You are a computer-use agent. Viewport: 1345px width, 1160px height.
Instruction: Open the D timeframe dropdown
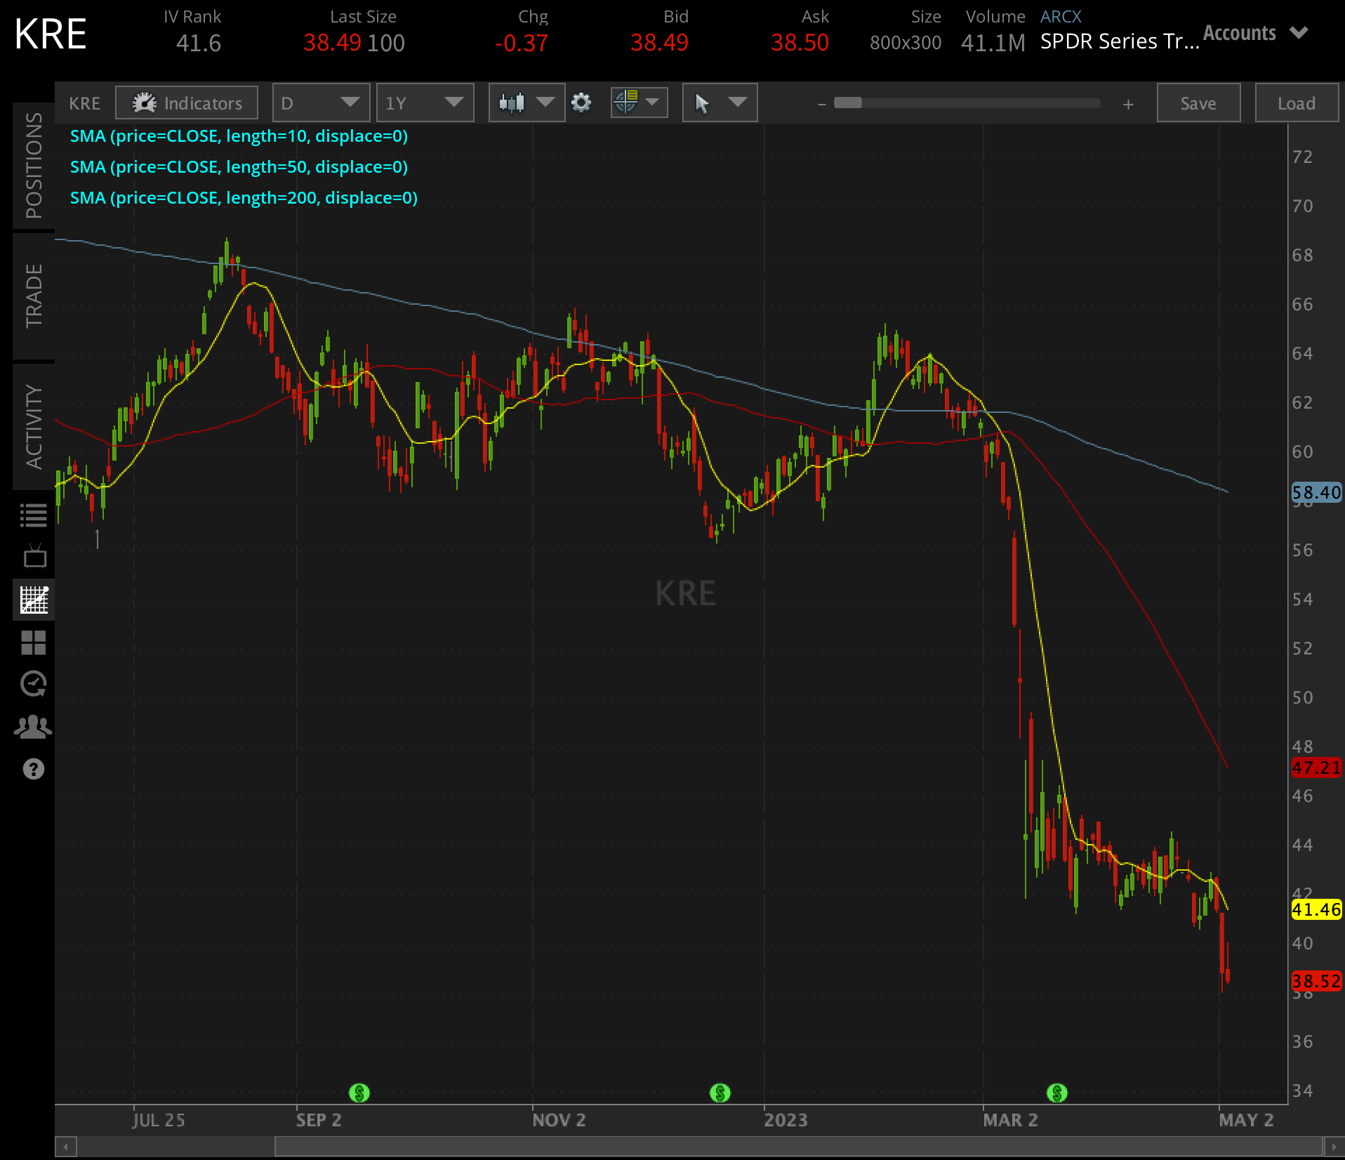320,102
